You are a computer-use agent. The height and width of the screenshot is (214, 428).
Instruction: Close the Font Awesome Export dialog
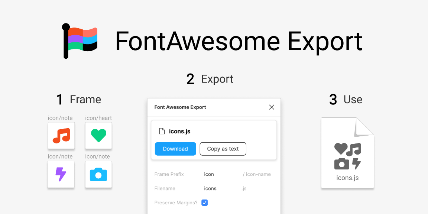point(272,107)
